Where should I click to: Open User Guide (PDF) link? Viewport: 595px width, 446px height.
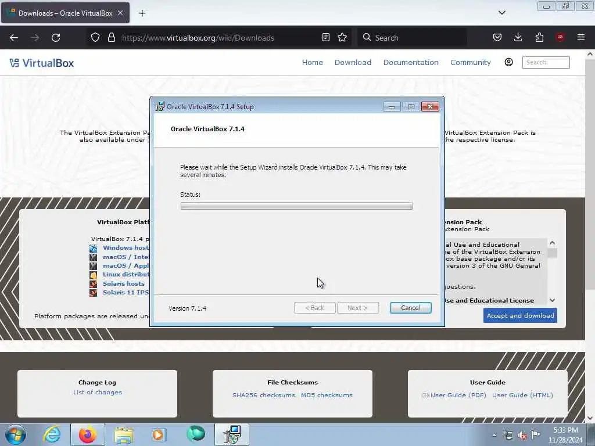pyautogui.click(x=458, y=395)
